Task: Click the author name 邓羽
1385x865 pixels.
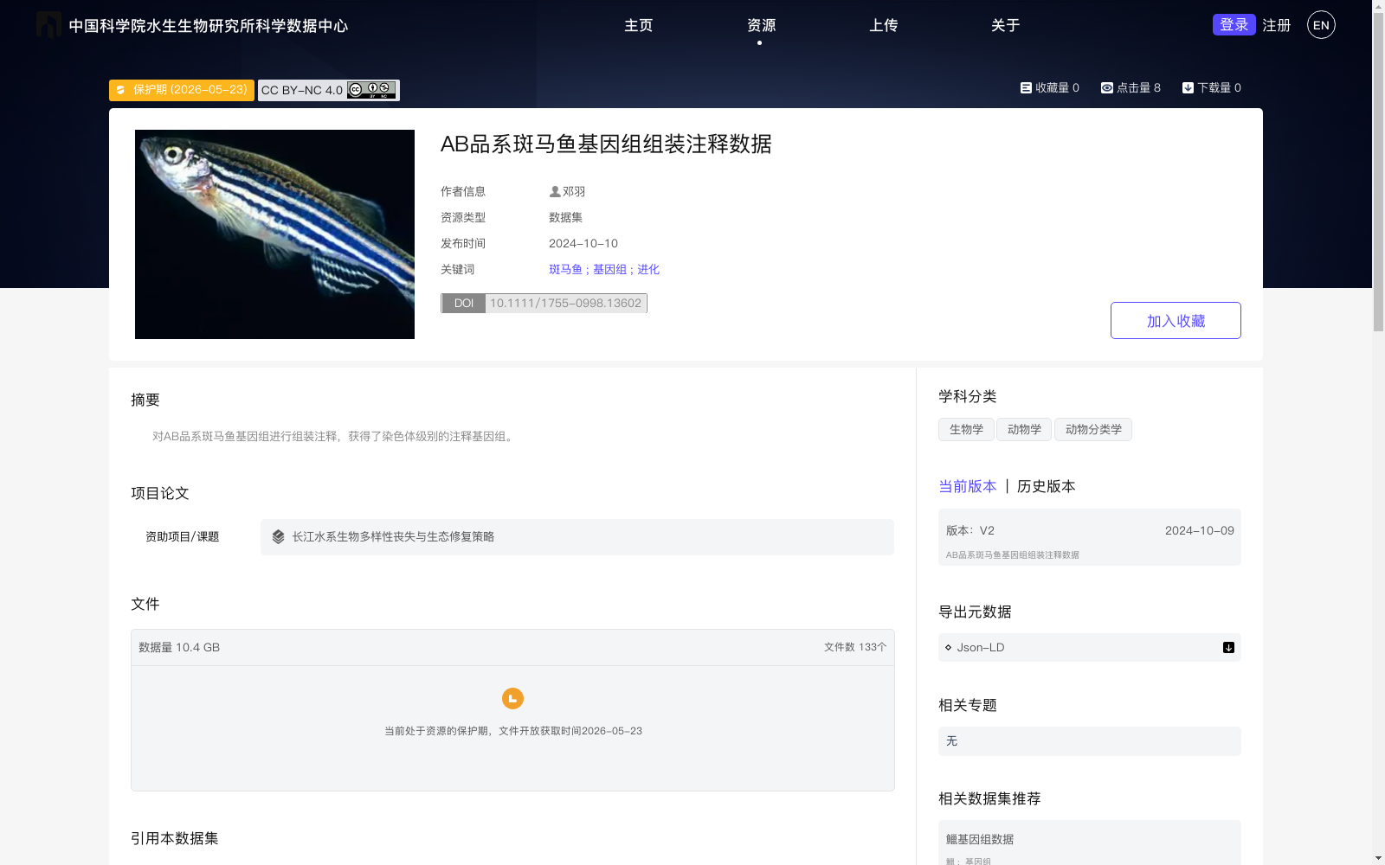Action: coord(574,192)
